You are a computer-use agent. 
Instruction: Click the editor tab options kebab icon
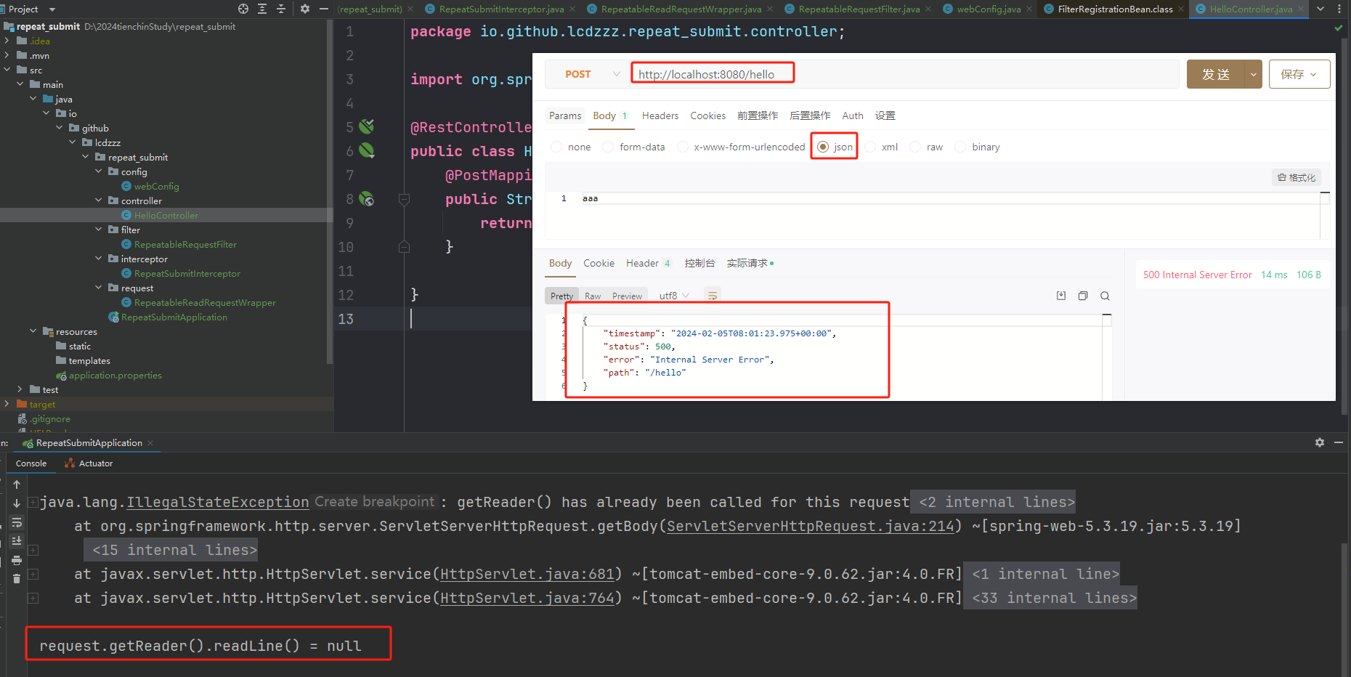point(1339,9)
